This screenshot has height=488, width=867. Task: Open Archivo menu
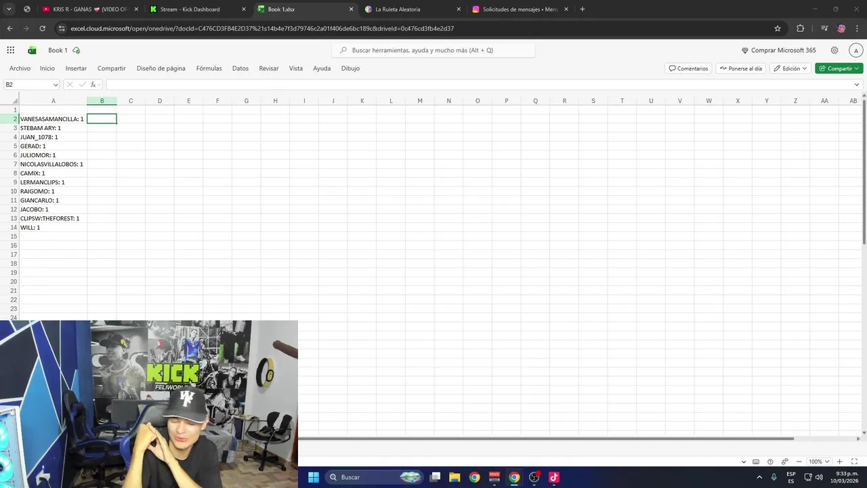coord(20,68)
